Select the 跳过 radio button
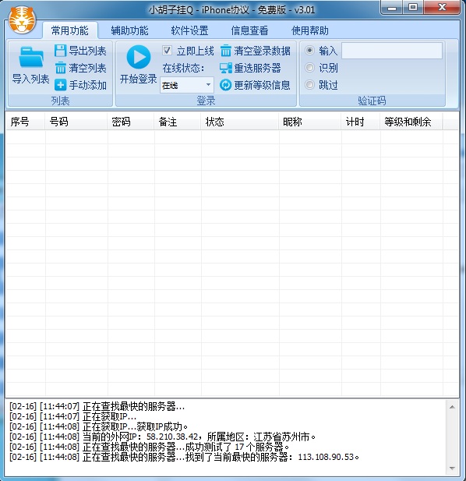Screen dimensions: 466x481 pos(309,84)
